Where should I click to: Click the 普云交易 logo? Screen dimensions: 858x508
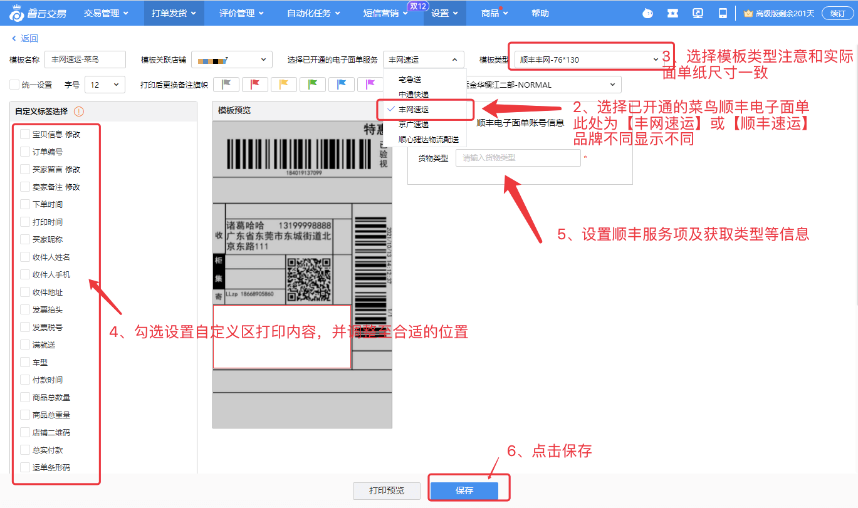pos(38,13)
